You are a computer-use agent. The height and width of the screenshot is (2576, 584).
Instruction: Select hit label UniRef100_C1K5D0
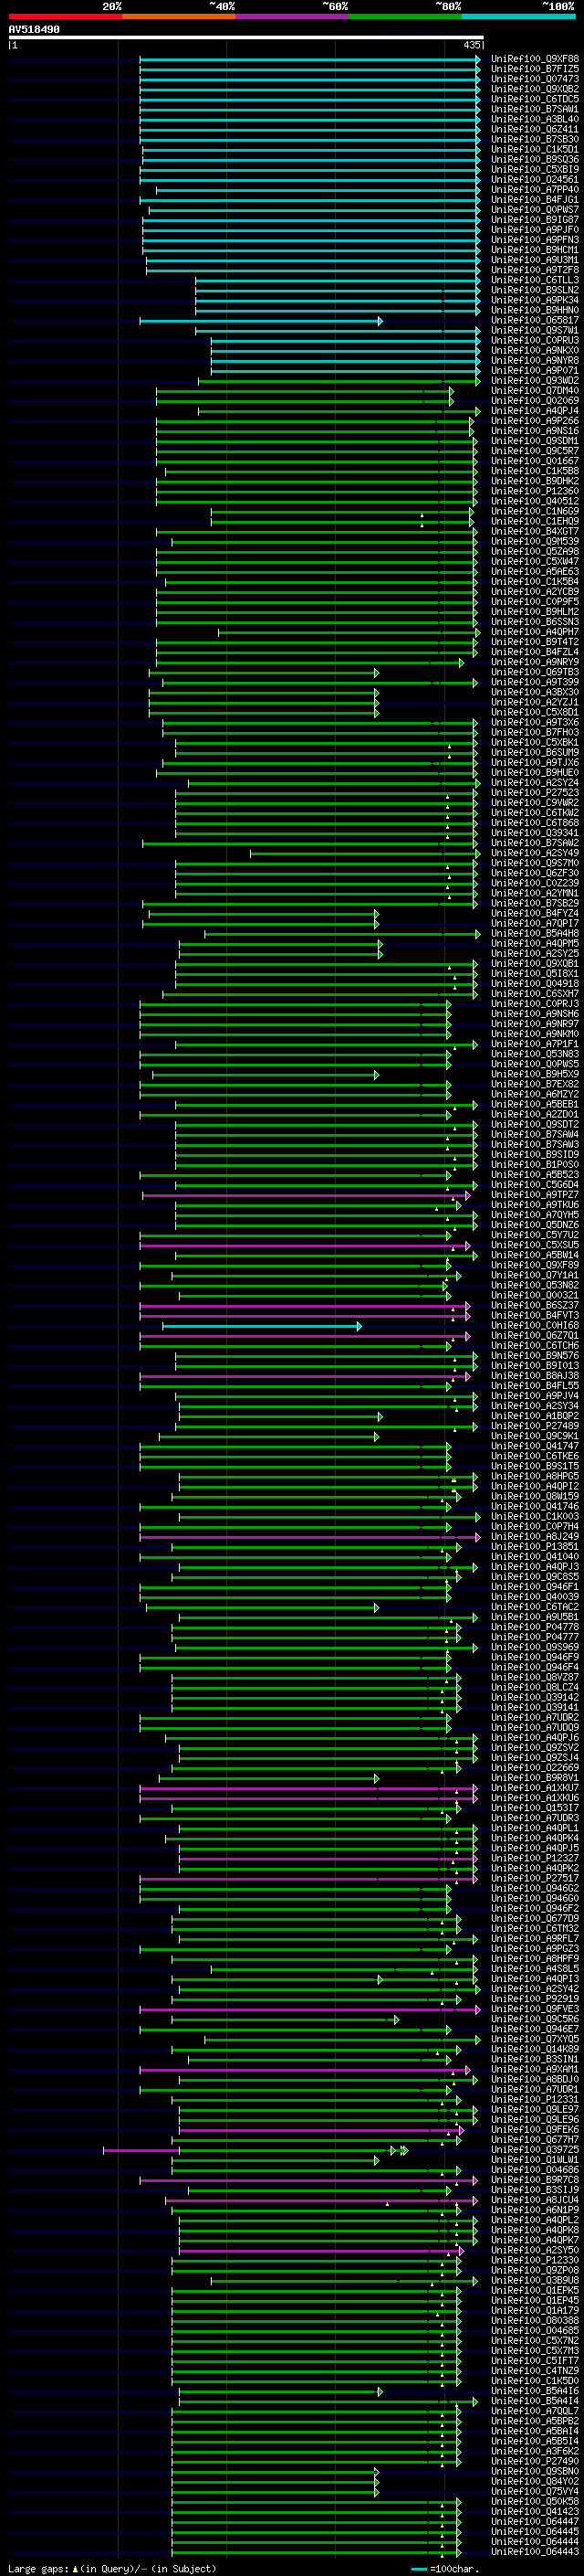click(535, 2381)
